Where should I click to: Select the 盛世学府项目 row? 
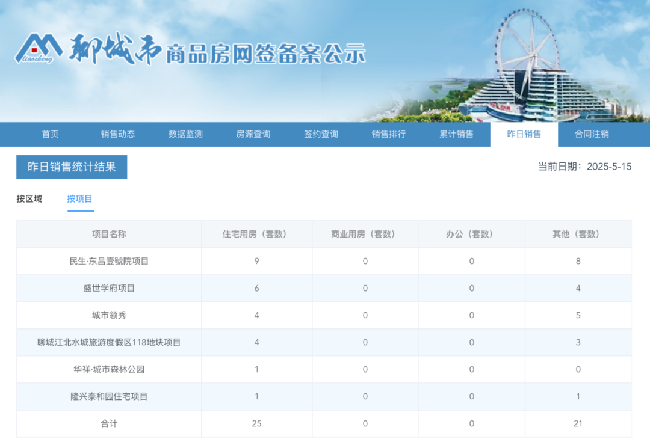108,288
